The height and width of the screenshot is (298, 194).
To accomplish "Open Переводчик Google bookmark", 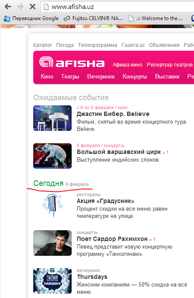I will [x=31, y=18].
